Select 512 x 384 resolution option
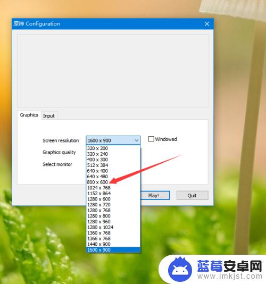The image size is (266, 284). [x=113, y=165]
